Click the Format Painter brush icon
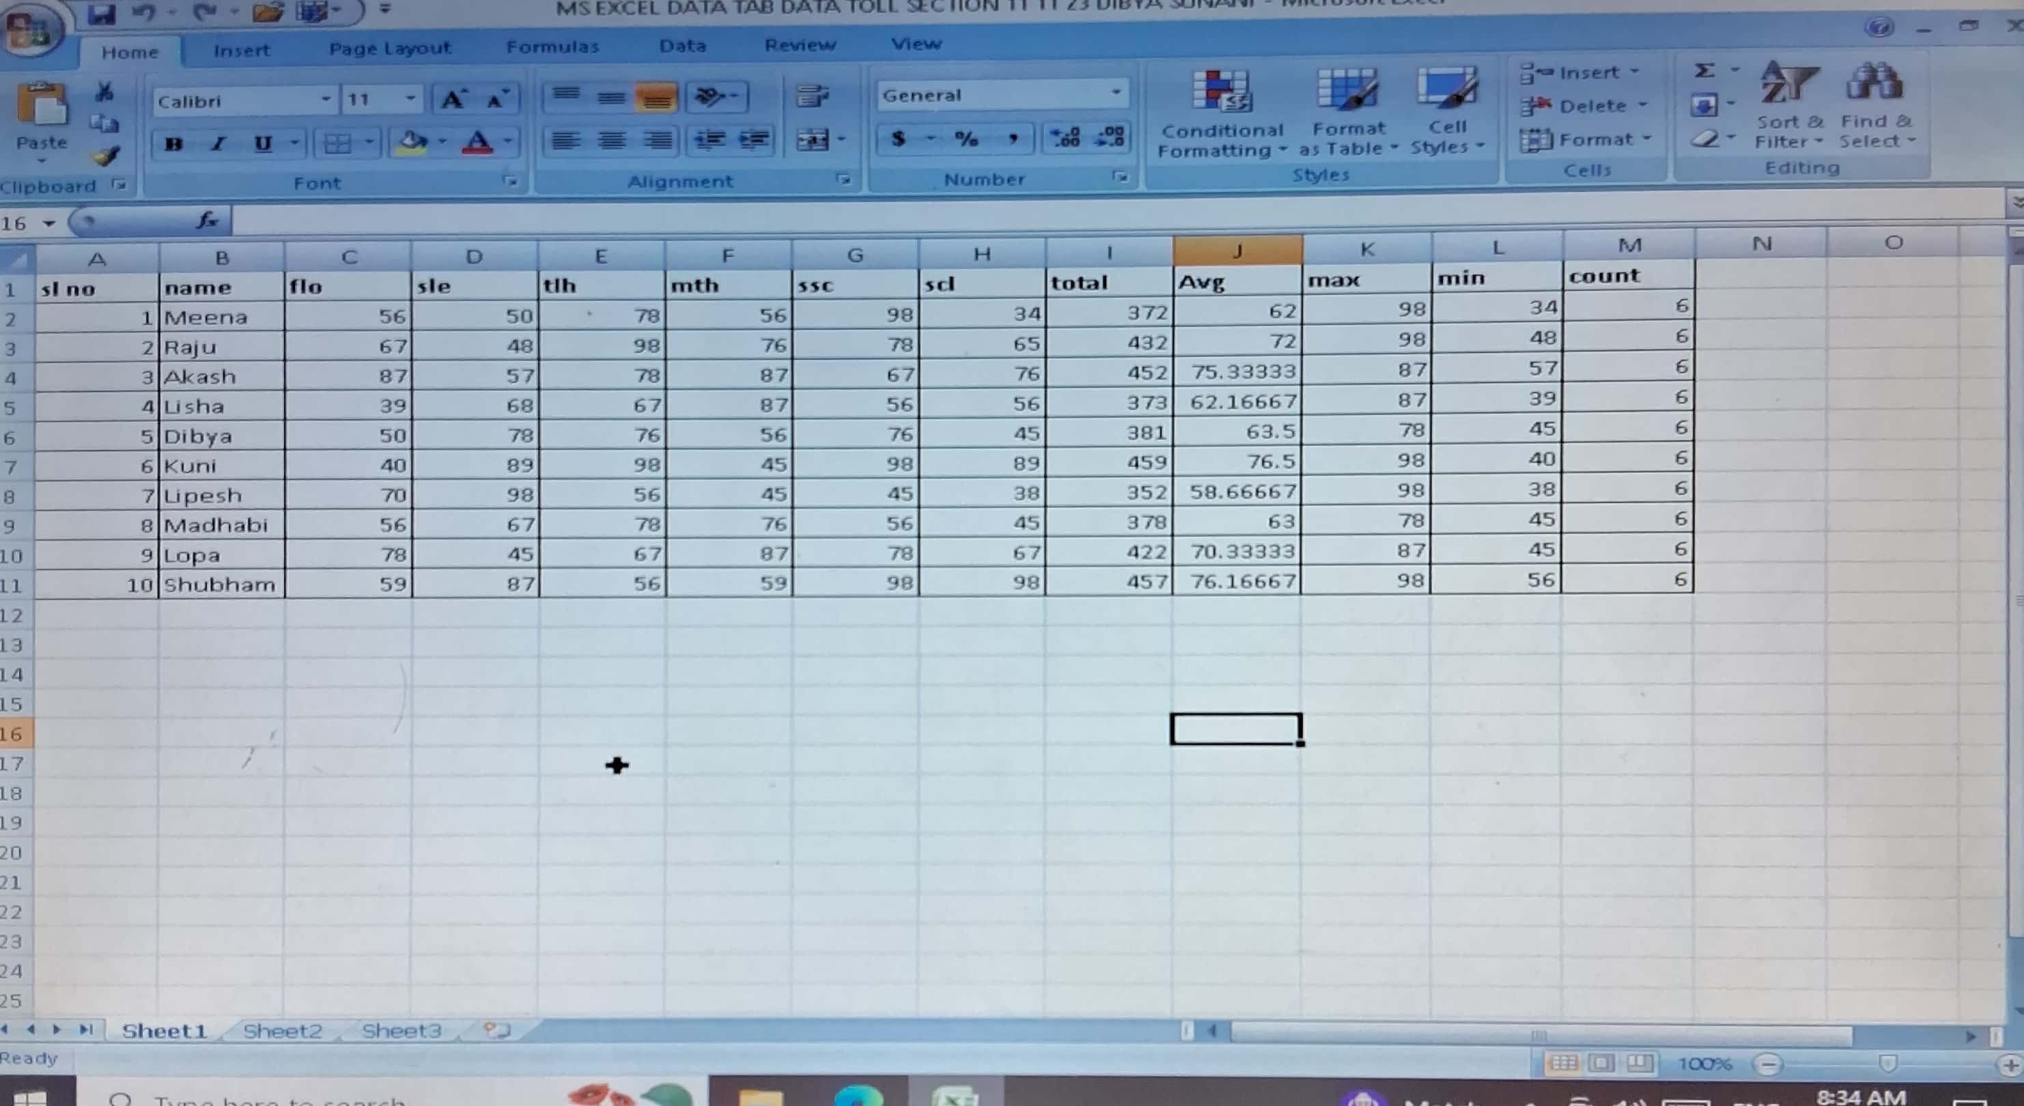The image size is (2024, 1106). click(x=106, y=156)
